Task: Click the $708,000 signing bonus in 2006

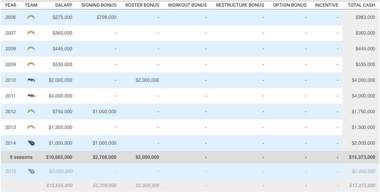Action: click(106, 17)
